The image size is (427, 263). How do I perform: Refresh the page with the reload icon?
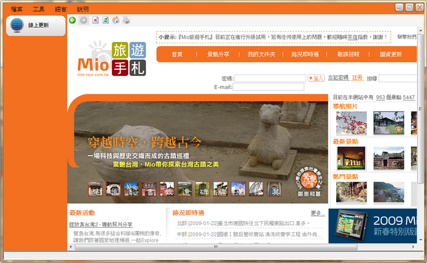105,20
